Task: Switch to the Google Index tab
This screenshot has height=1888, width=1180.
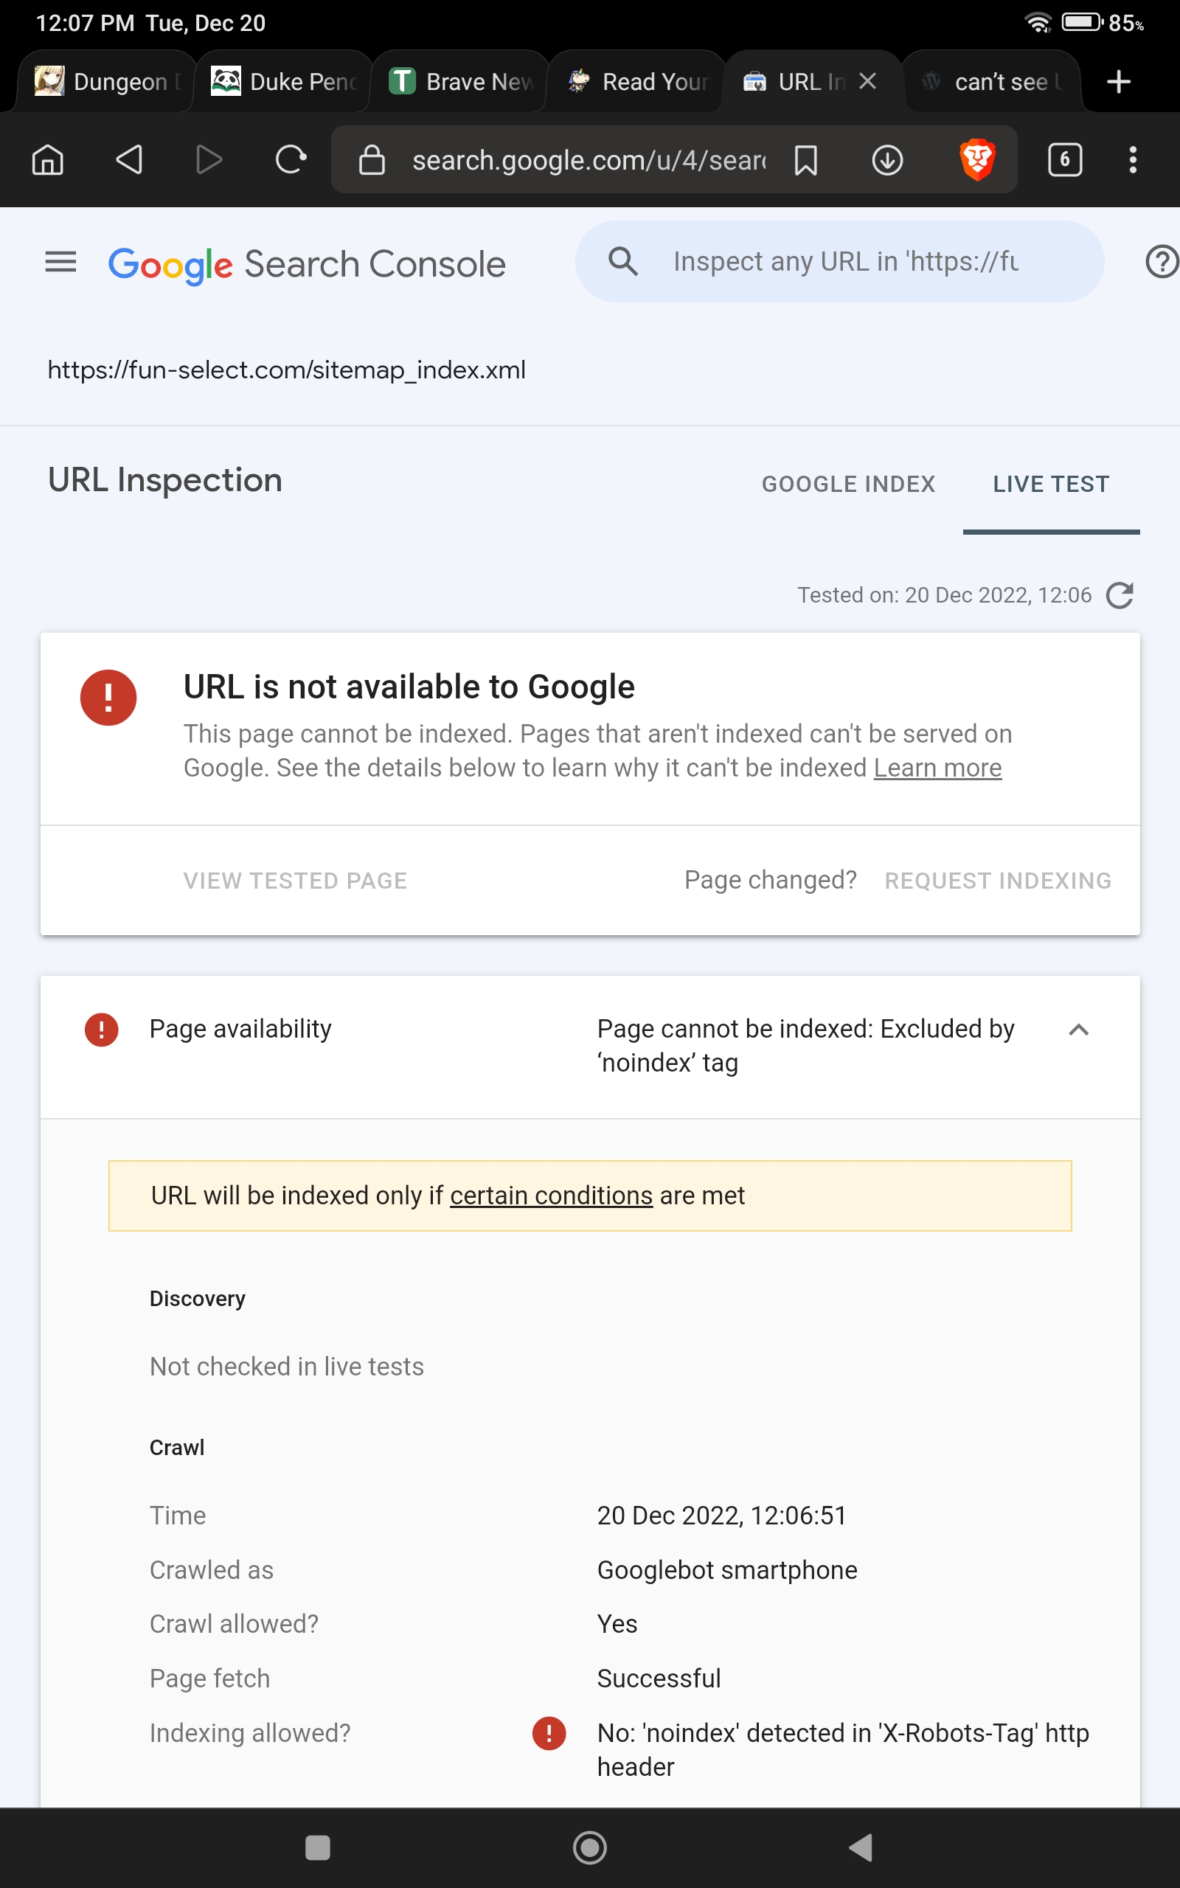Action: [848, 485]
